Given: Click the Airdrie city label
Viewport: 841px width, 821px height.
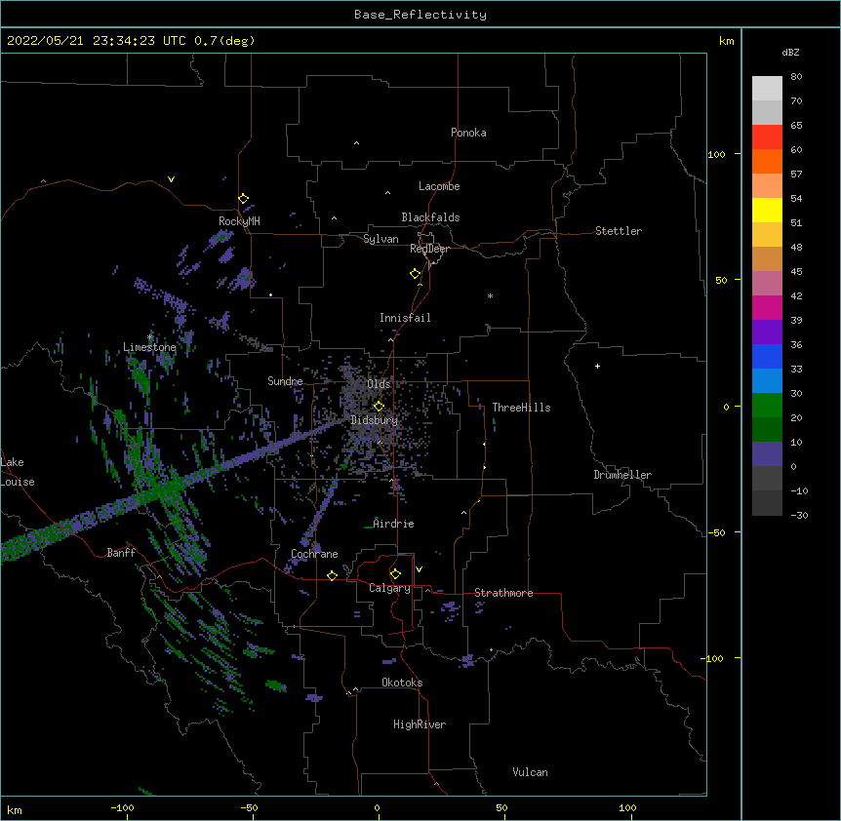Looking at the screenshot, I should point(393,524).
